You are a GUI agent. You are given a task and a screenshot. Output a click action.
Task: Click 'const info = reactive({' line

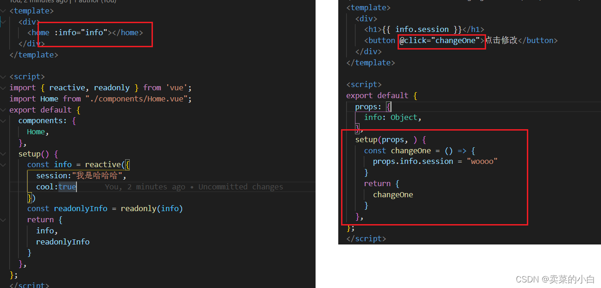click(x=79, y=164)
